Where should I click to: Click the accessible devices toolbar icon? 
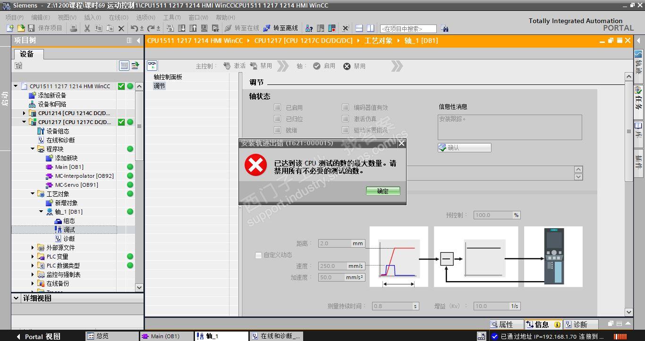309,28
